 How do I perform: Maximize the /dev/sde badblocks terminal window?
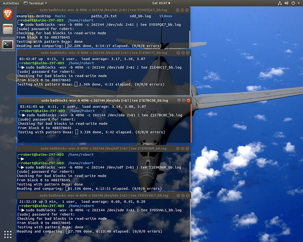click(x=183, y=195)
